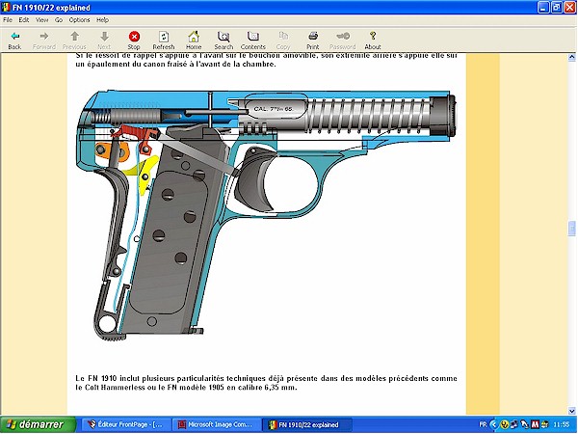Click the scrollbar down arrow
Viewport: 578px width, 434px height.
[571, 411]
